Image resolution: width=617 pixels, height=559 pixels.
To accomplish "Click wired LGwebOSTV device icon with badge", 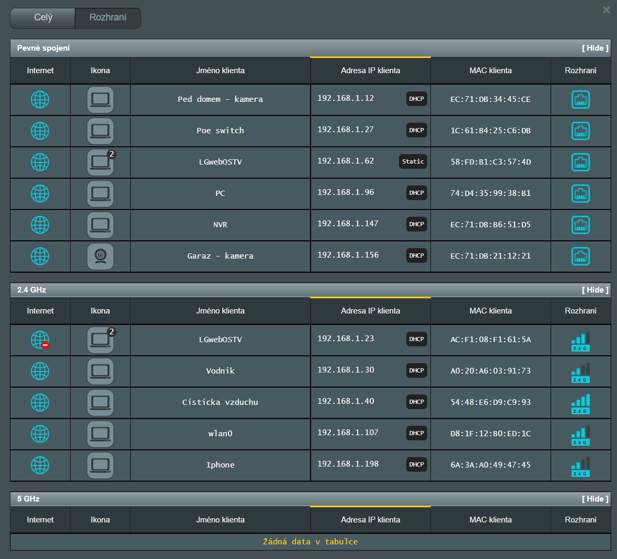I will coord(100,162).
